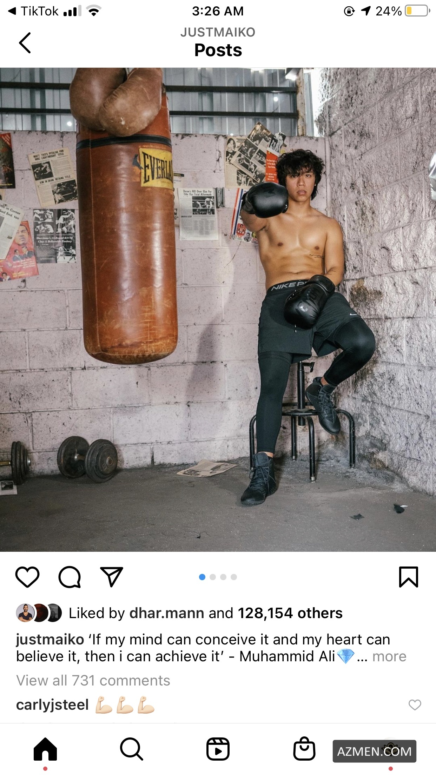Open carlyjsteel commenter profile
436x775 pixels.
tap(52, 704)
